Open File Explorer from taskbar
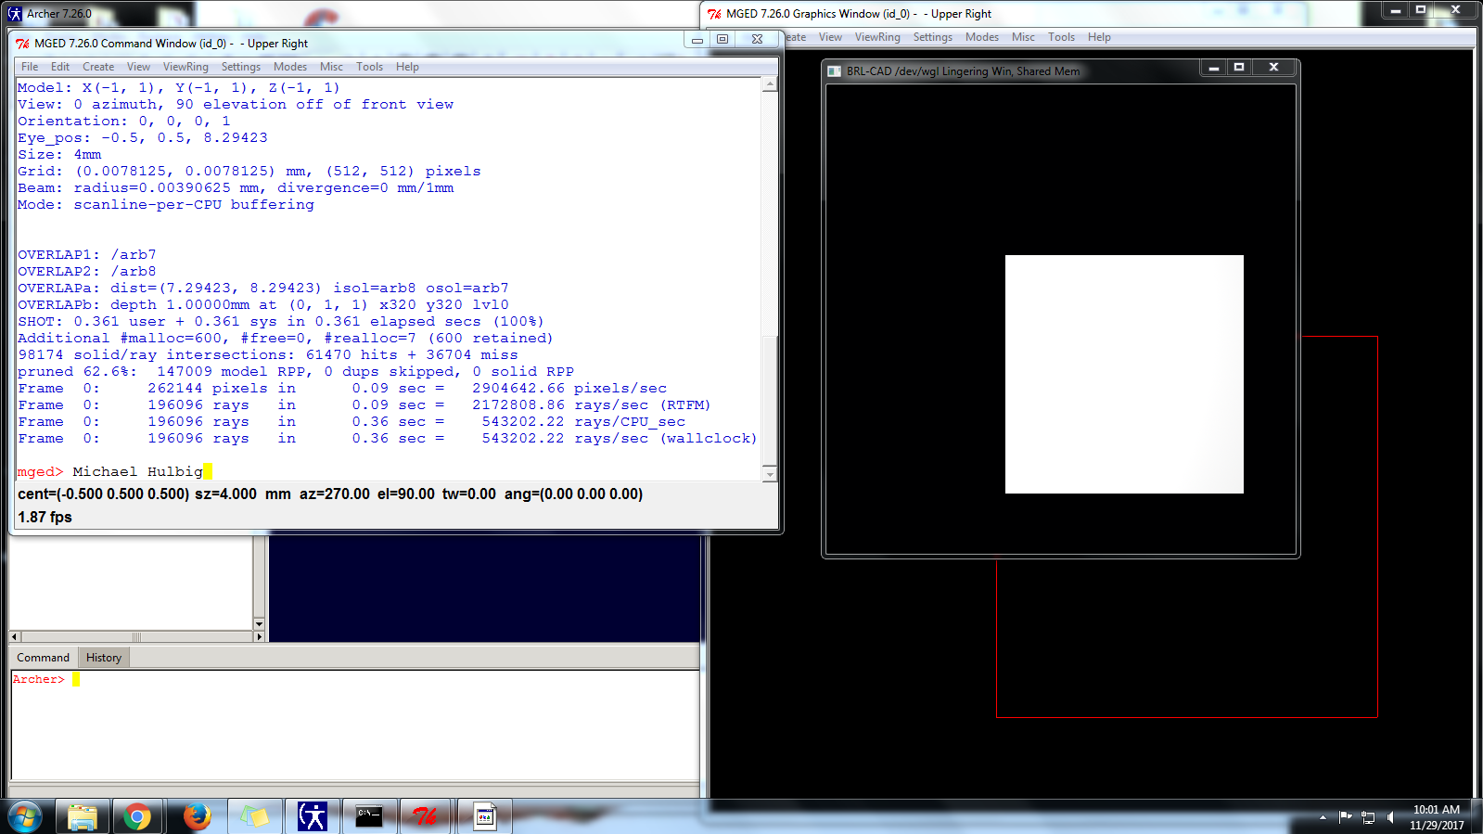 (82, 816)
